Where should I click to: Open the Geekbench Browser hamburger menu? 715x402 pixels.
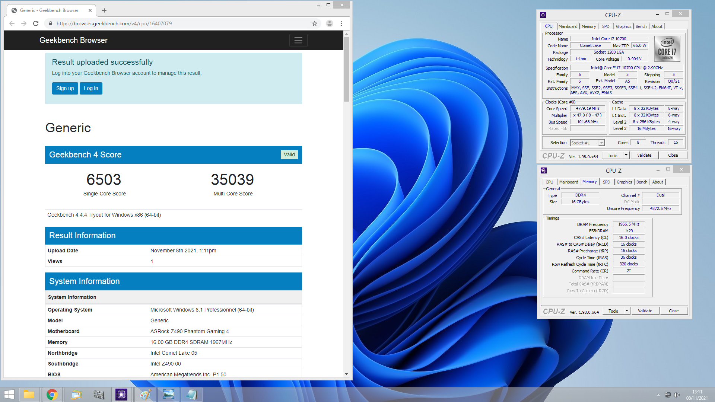pos(298,40)
